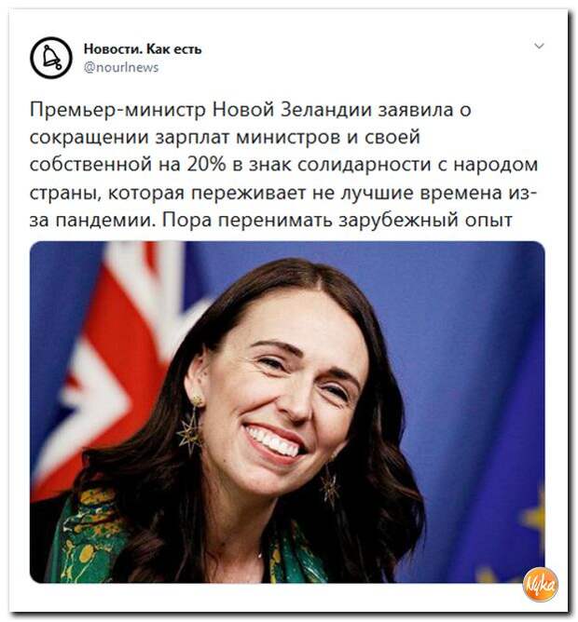Click the bell avatar icon of the account
The height and width of the screenshot is (622, 578).
[x=51, y=58]
